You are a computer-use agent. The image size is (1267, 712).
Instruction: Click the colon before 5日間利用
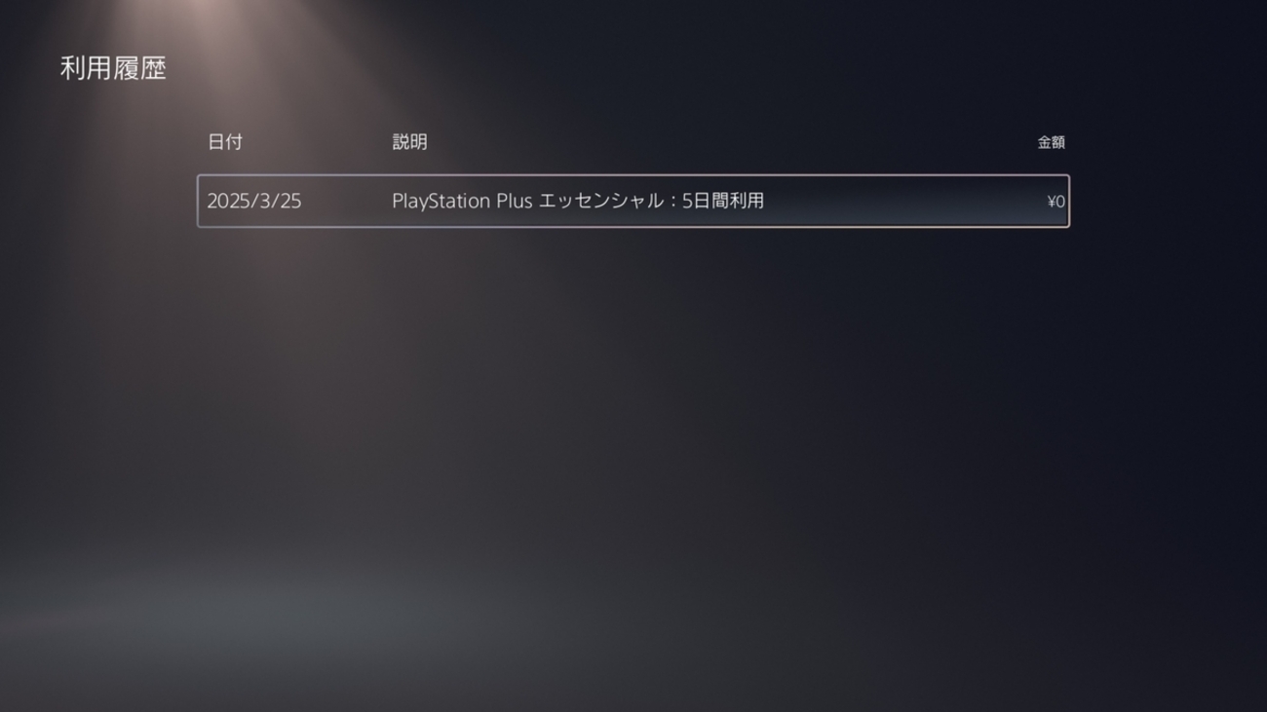tap(672, 202)
